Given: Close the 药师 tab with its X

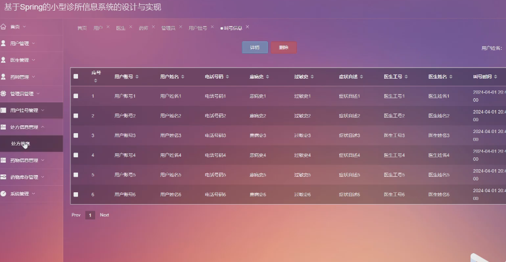Looking at the screenshot, I should click(153, 27).
